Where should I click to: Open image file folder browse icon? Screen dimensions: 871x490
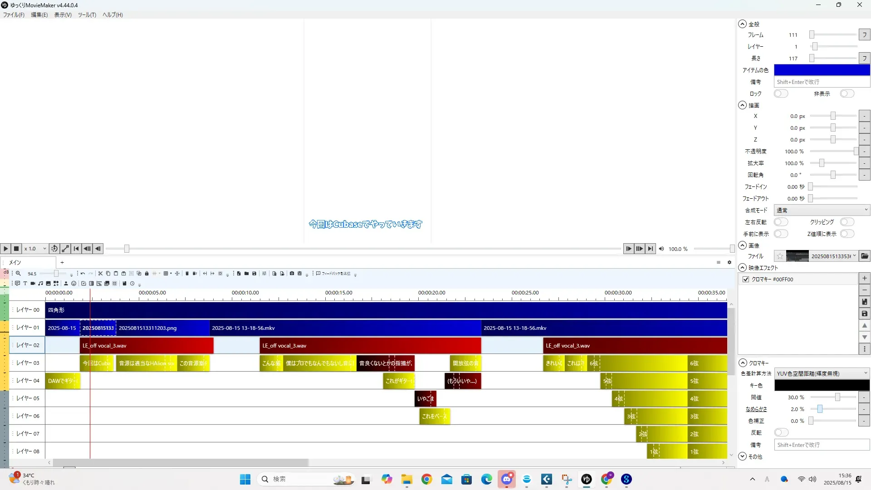click(865, 256)
